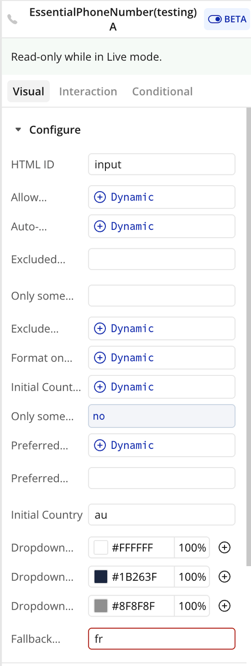Screen dimensions: 251x666
Task: Add dynamic color next to #FFFFFF
Action: [x=224, y=547]
